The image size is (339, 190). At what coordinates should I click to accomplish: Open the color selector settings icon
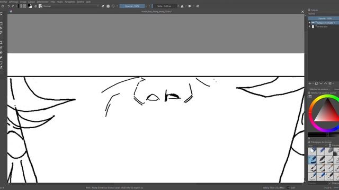pos(310,97)
